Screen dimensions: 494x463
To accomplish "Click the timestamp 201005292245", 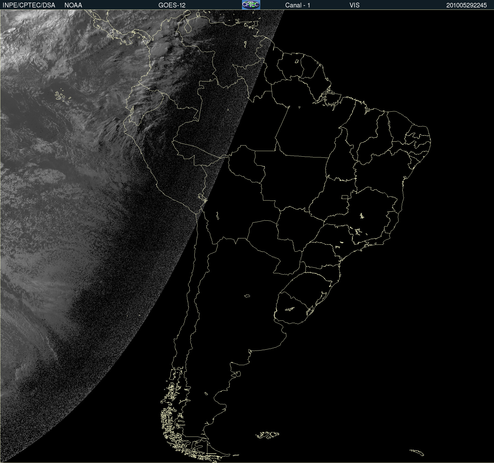I will point(467,5).
